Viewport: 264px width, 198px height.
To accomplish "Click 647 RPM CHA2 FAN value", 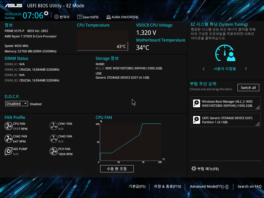I will 19,142.
